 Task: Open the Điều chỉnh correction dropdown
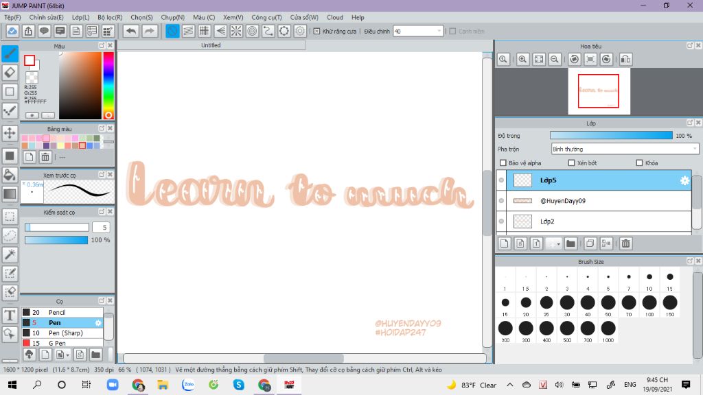pos(418,32)
